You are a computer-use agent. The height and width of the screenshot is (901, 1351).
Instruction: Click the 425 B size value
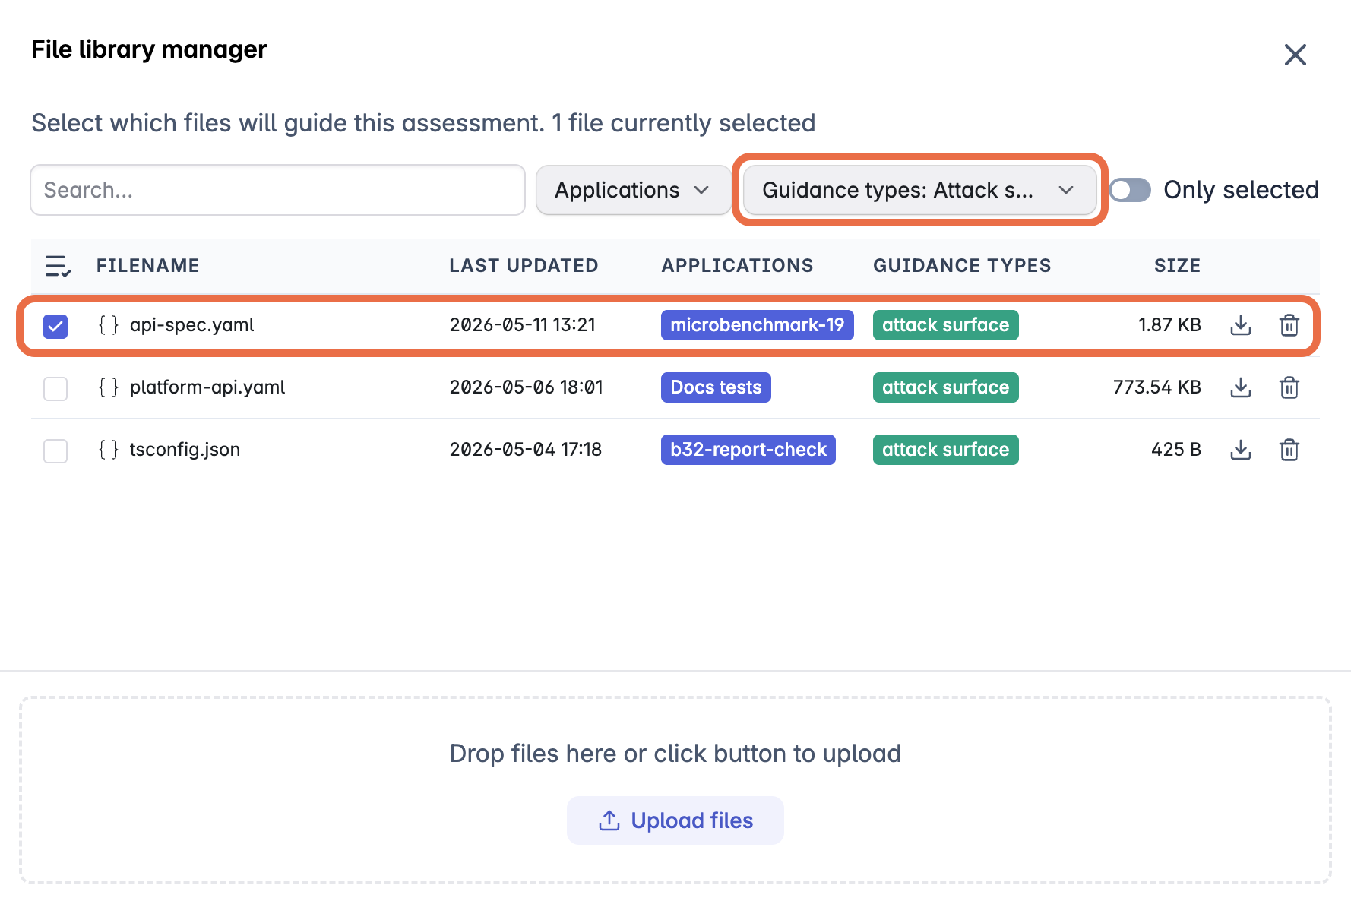click(x=1176, y=450)
